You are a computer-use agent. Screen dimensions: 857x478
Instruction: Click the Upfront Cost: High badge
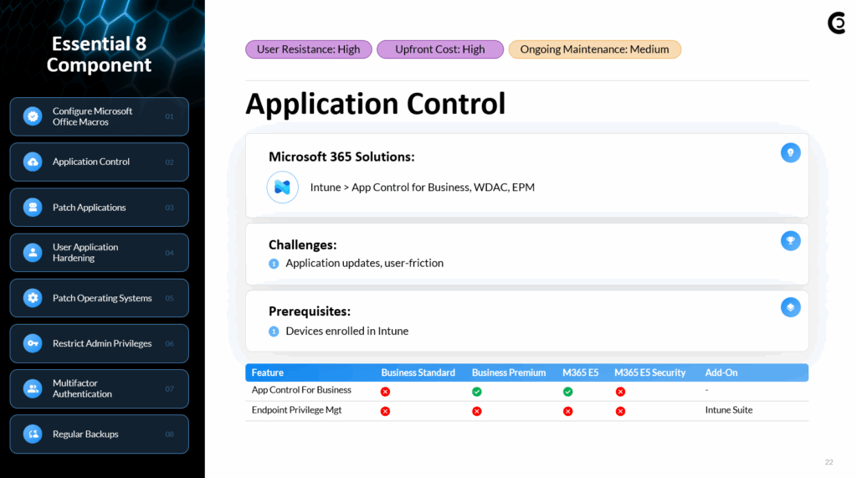pos(440,49)
